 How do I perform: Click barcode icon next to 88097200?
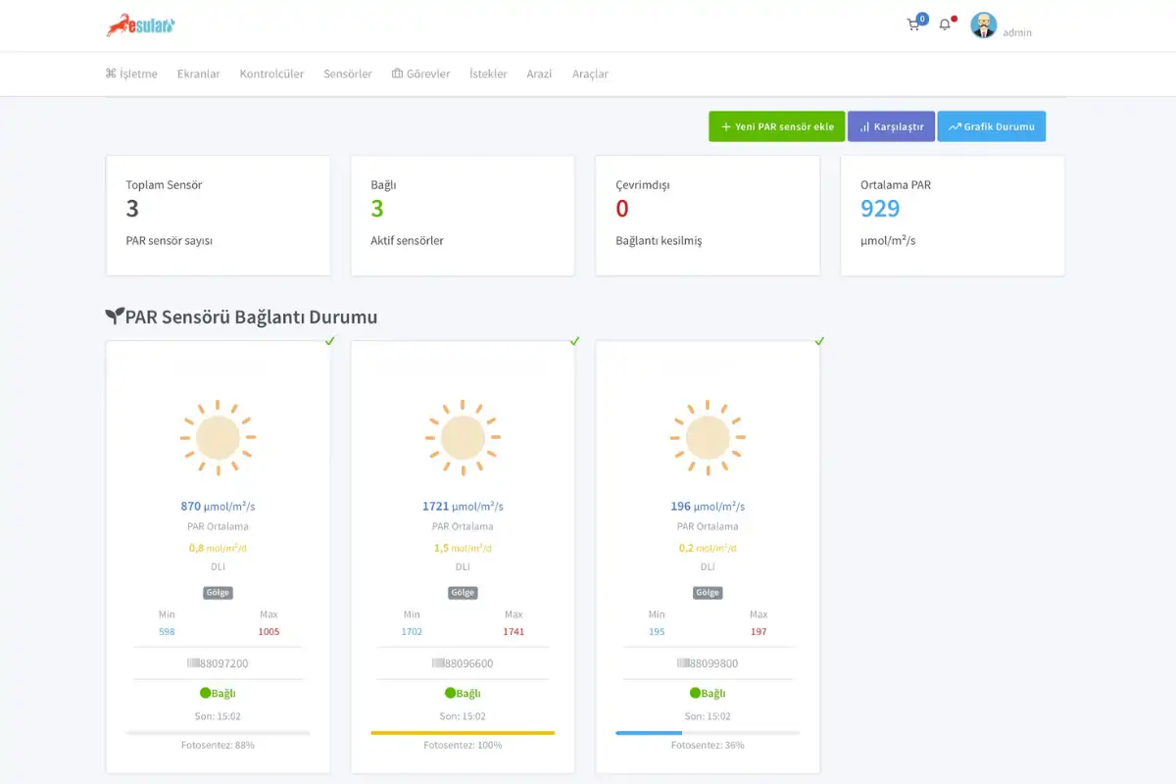(x=191, y=663)
